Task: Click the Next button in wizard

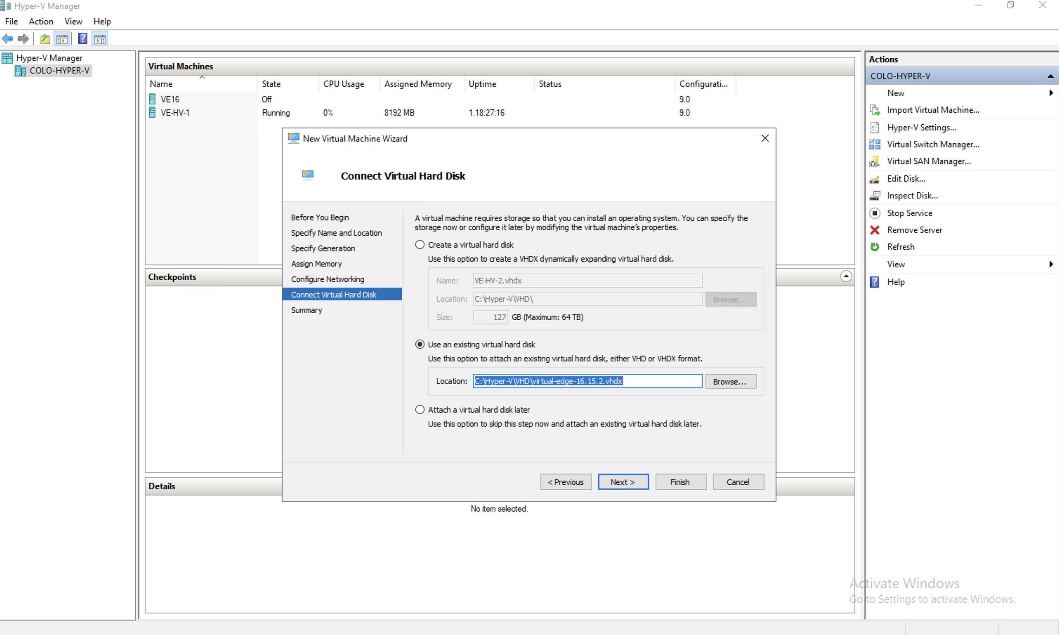Action: (623, 482)
